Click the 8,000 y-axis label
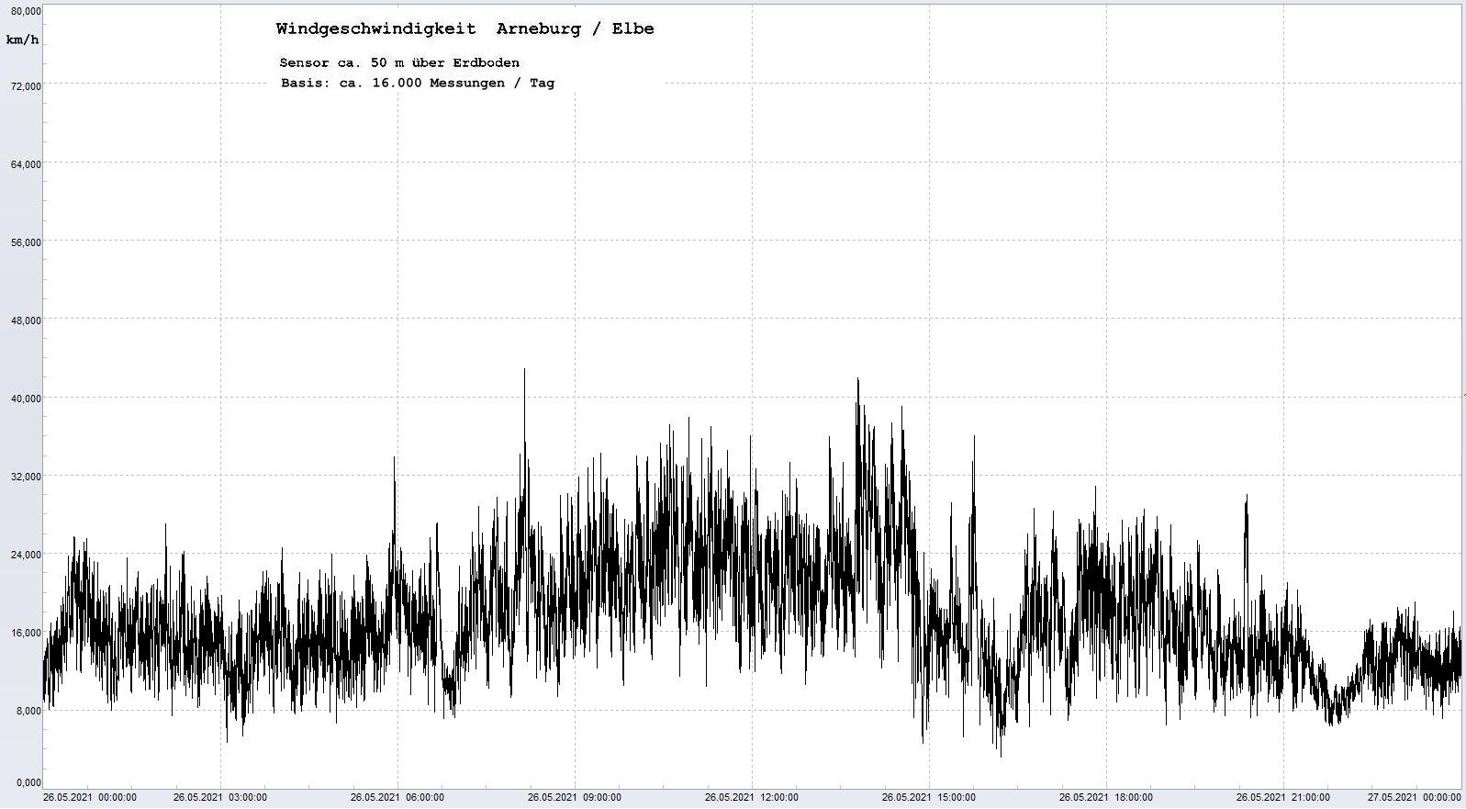This screenshot has height=809, width=1466. point(28,711)
